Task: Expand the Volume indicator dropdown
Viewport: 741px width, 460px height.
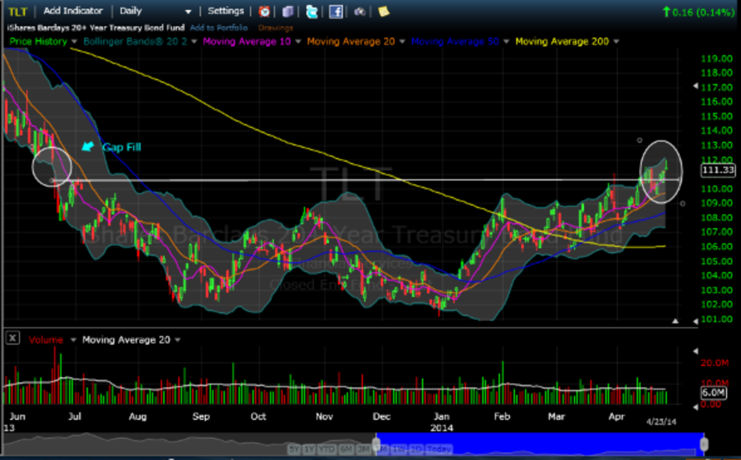Action: coord(73,340)
